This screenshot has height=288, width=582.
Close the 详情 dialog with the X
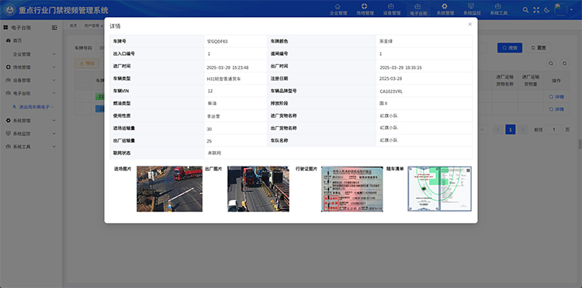pyautogui.click(x=470, y=25)
